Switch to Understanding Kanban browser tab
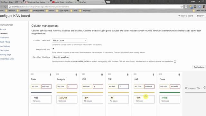Screen dimensions: 206x116 point(37,2)
